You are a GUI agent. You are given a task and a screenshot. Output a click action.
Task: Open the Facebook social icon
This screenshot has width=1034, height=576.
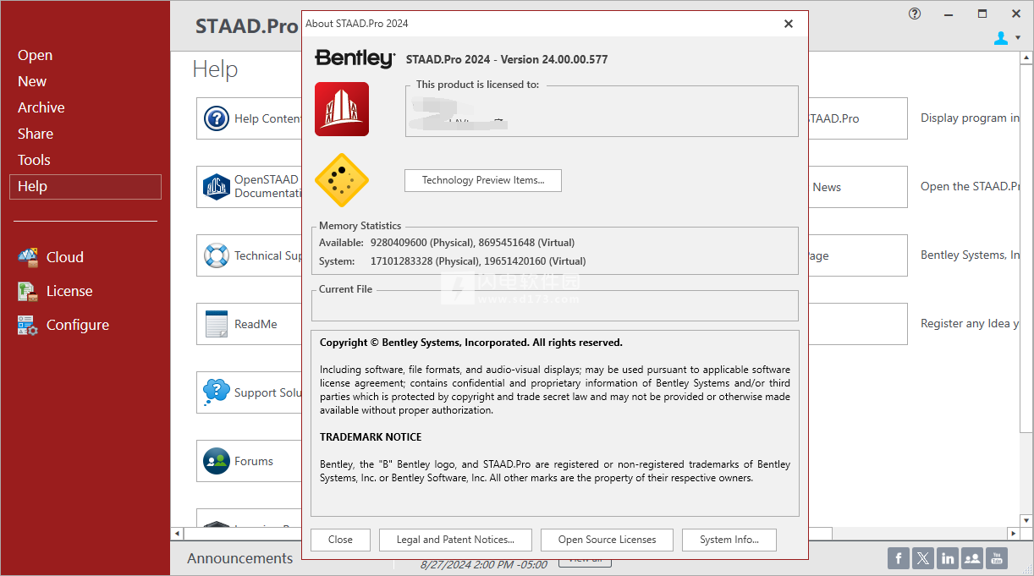click(x=899, y=558)
